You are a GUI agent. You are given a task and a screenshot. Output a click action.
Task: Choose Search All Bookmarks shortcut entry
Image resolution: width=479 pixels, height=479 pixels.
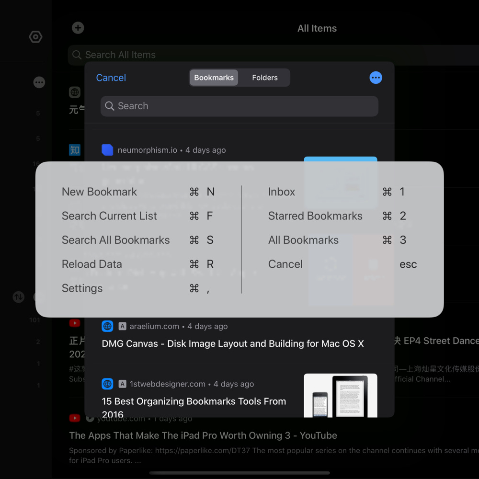[115, 240]
